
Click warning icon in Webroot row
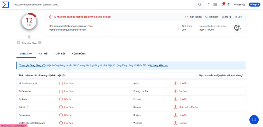coord(175,123)
